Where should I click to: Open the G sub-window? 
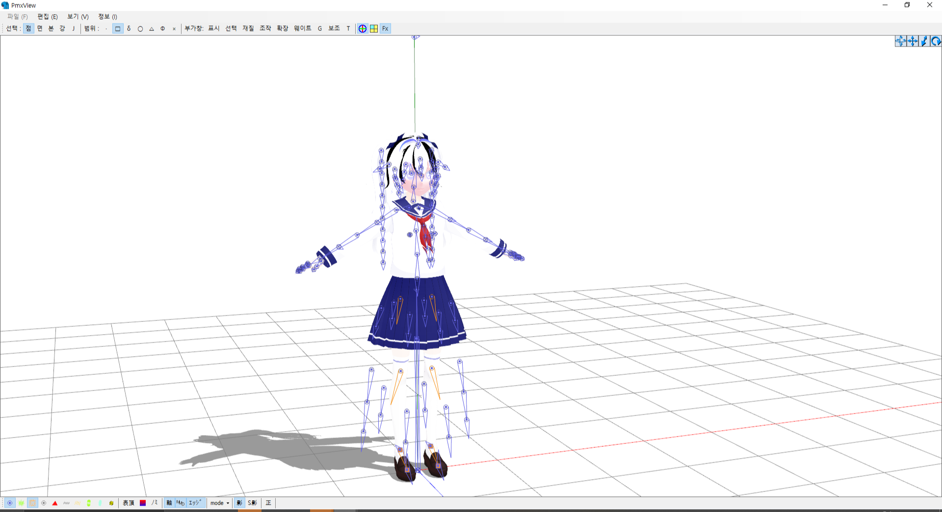(320, 28)
